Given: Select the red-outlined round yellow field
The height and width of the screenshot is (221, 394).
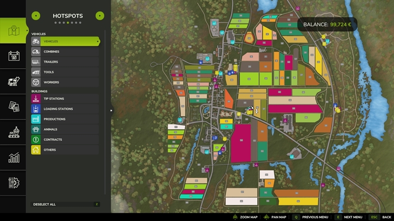Looking at the screenshot, I should click(249, 38).
